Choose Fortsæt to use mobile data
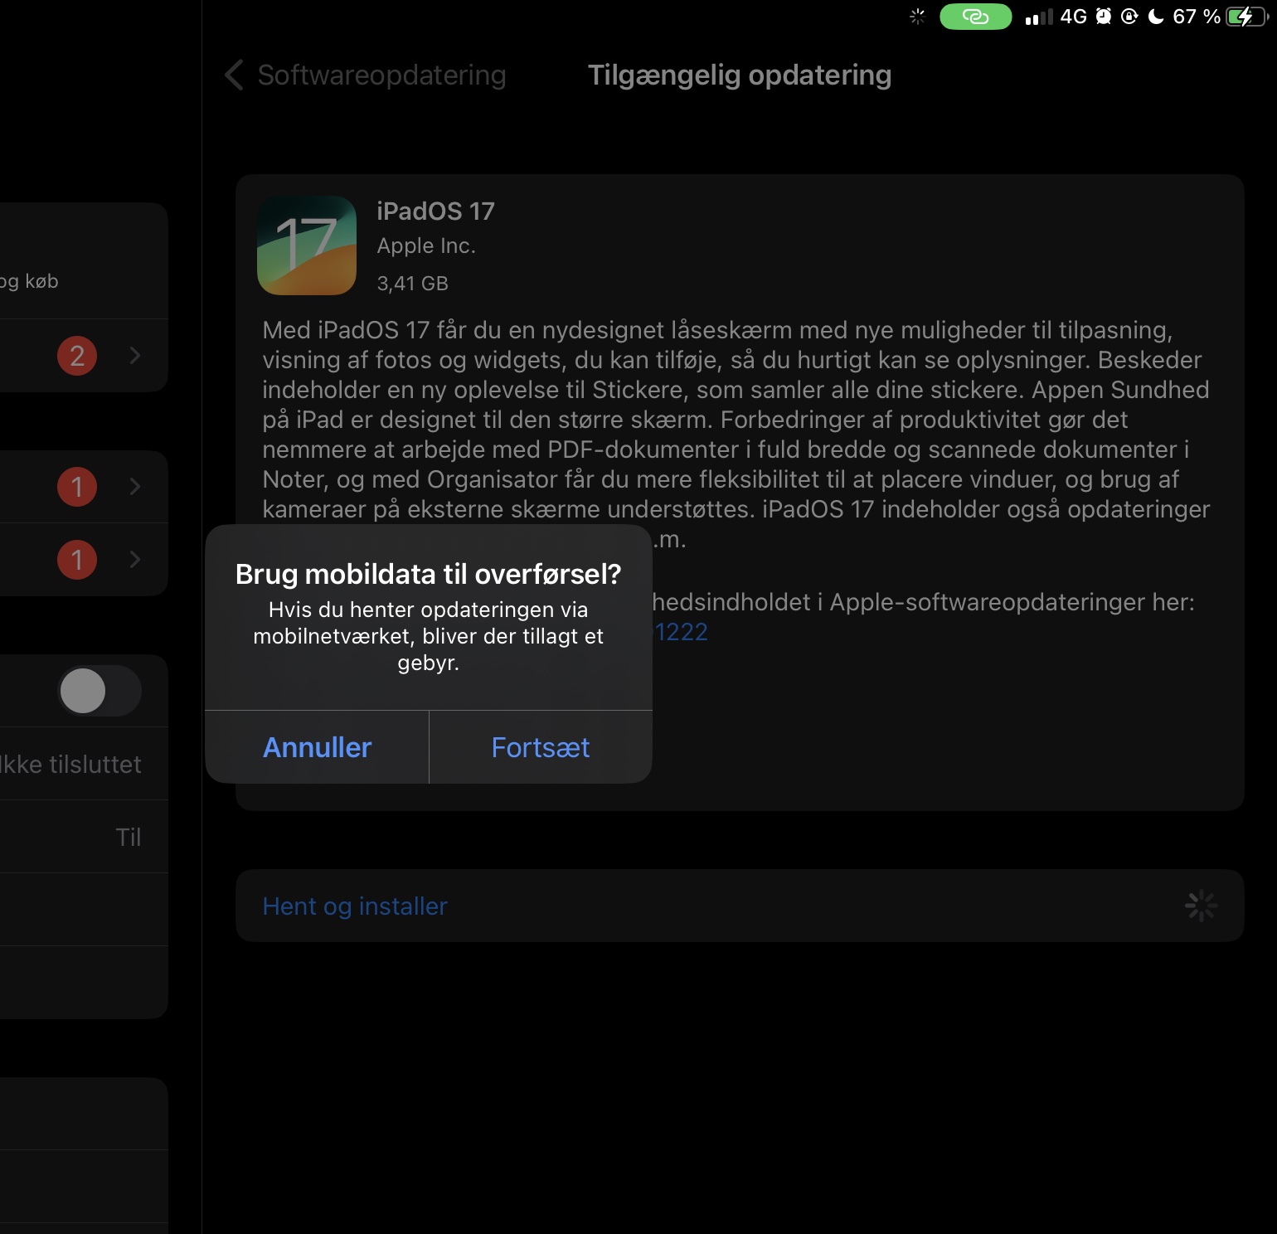1277x1234 pixels. point(541,747)
